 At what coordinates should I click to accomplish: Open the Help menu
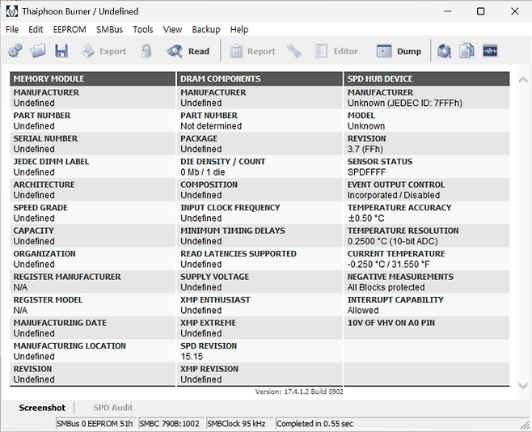[x=239, y=29]
